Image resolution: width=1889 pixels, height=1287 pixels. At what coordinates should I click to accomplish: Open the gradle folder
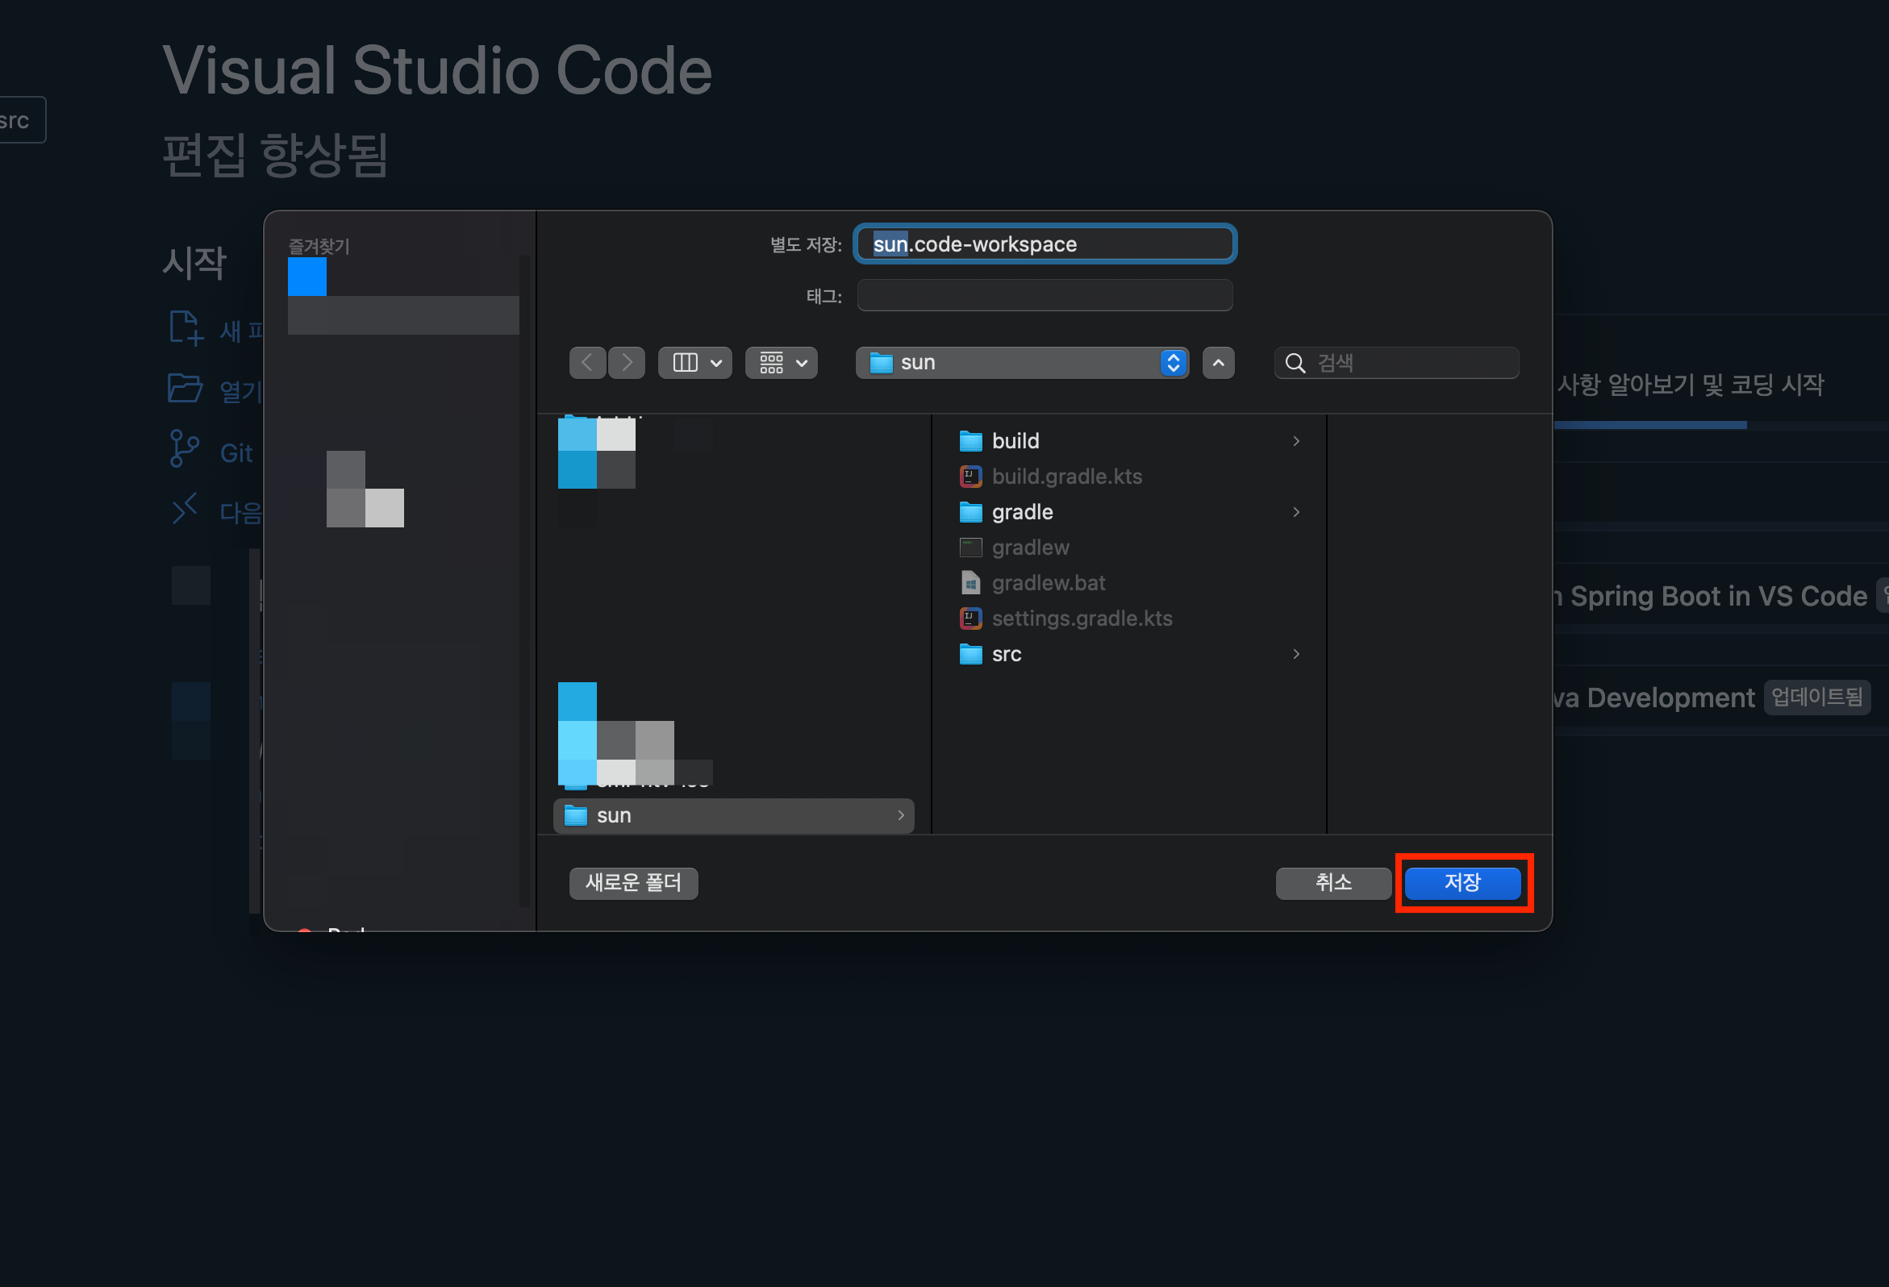1022,512
